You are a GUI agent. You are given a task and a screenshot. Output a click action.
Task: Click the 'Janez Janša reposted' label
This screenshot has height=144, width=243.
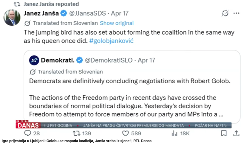pos(51,4)
